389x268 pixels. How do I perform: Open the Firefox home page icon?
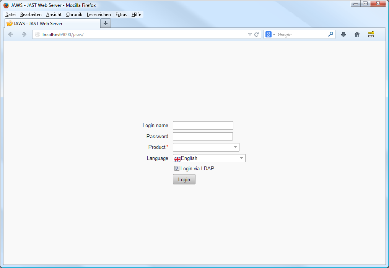tap(357, 34)
